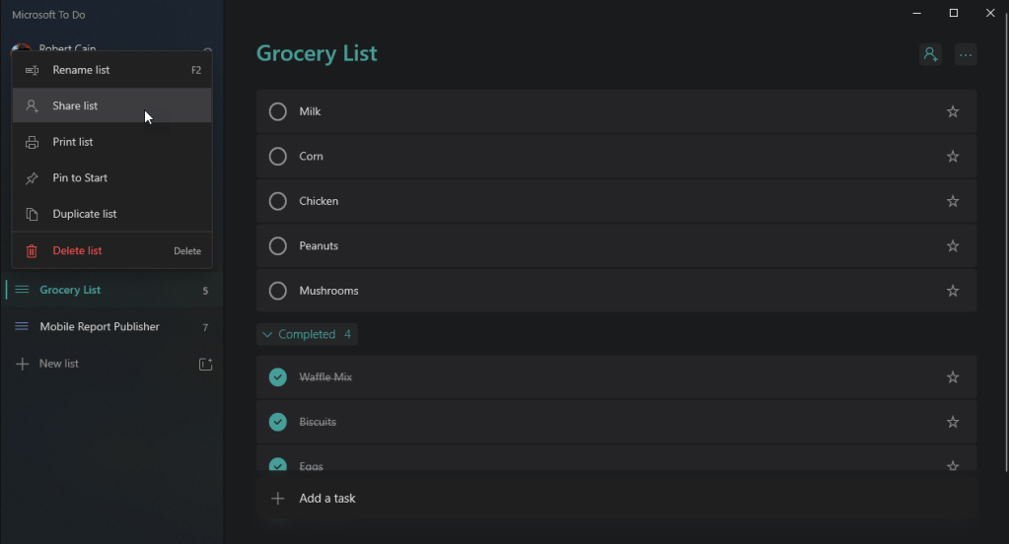Star the completed Waffle Mix task

point(953,377)
